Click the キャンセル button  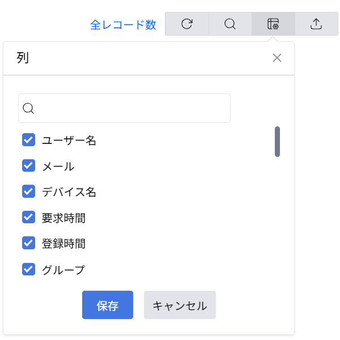click(180, 305)
